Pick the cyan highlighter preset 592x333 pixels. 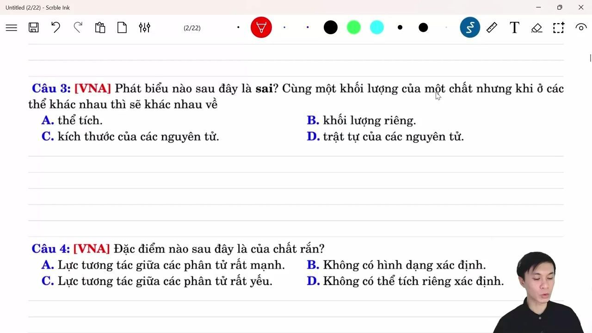tap(377, 28)
